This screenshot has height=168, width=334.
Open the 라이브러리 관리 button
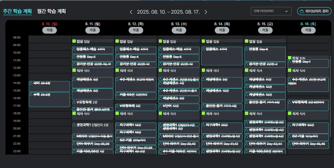[x=314, y=11]
